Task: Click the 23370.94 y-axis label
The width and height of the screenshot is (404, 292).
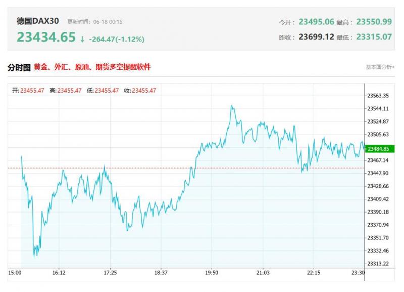Action: (378, 225)
